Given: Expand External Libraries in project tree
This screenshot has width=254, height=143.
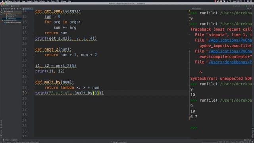Looking at the screenshot, I should [3, 21].
